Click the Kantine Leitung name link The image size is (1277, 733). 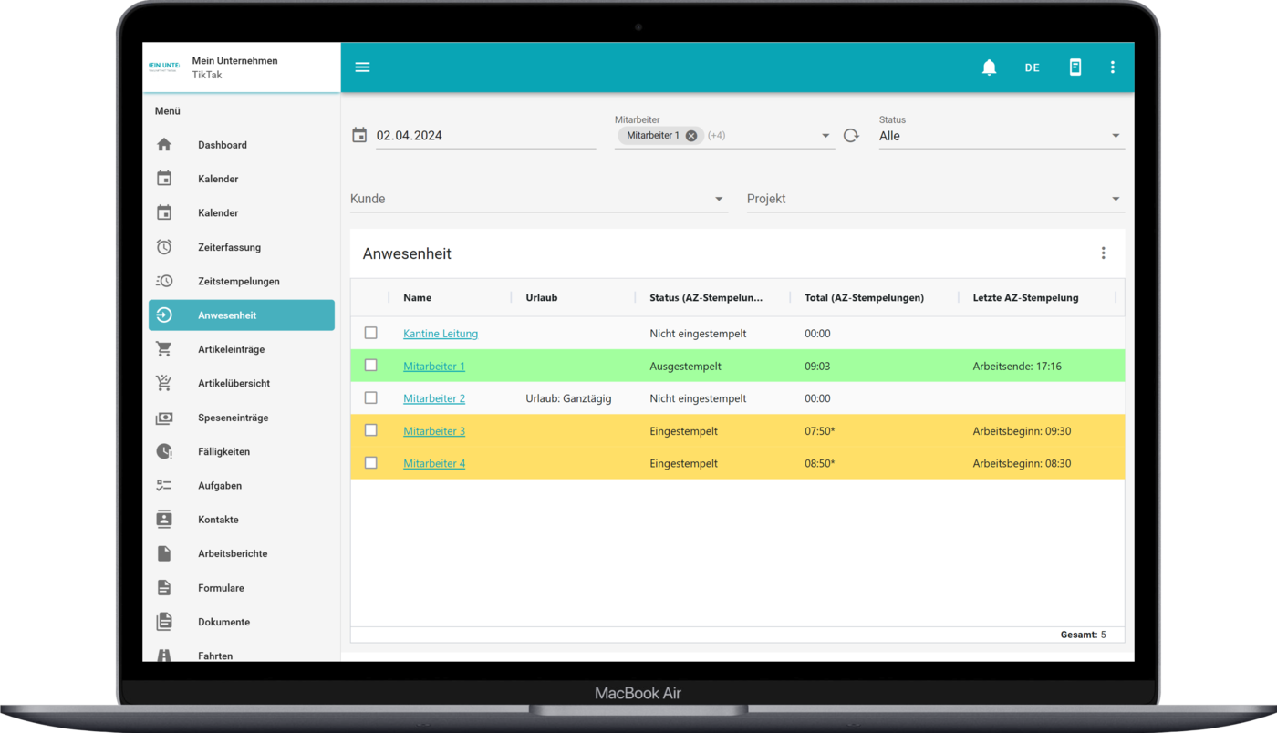point(441,334)
